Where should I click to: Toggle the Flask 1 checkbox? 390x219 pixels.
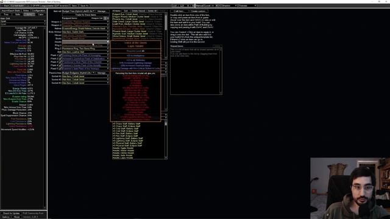(60, 55)
